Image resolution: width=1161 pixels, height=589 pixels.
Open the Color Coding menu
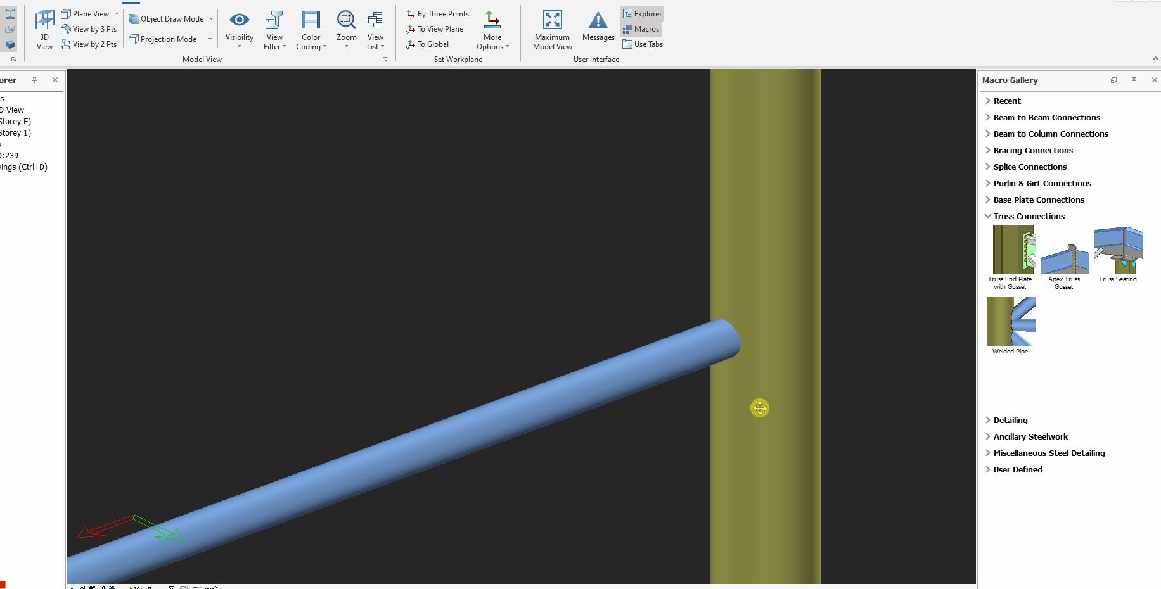point(311,23)
